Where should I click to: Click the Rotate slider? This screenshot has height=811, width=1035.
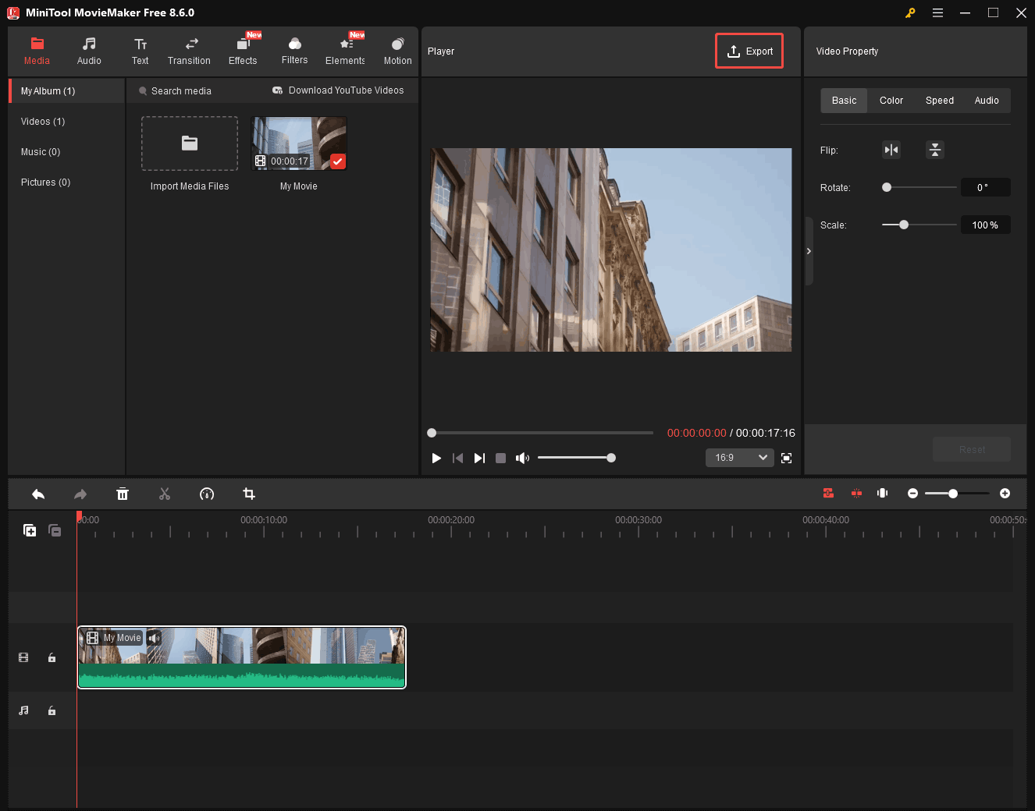pyautogui.click(x=919, y=187)
